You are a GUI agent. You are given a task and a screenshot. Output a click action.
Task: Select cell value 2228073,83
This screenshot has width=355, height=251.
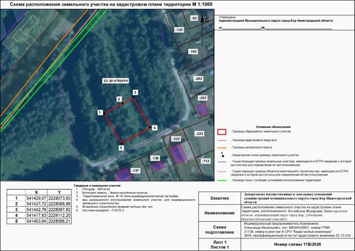[x=60, y=198]
